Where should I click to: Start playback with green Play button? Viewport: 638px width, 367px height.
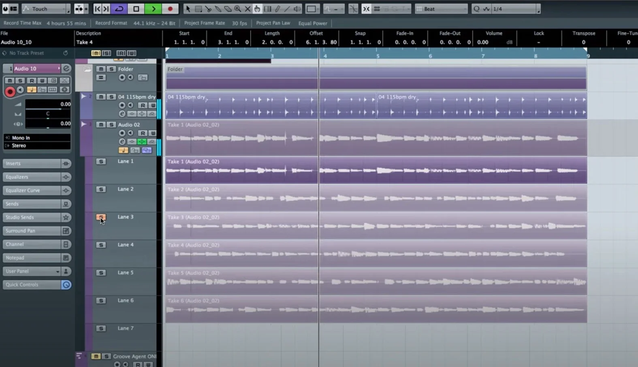(153, 8)
